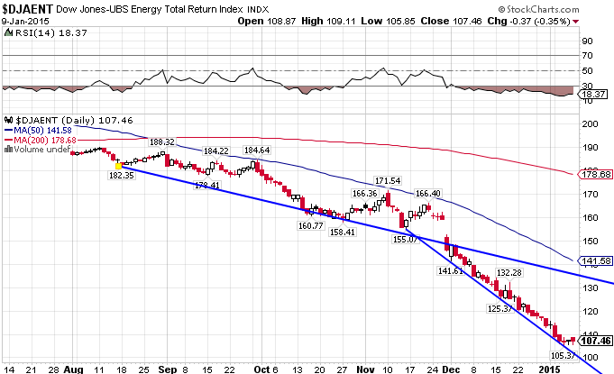The height and width of the screenshot is (374, 614).
Task: Click the RSI(14) 18.37 legend text
Action: [50, 32]
